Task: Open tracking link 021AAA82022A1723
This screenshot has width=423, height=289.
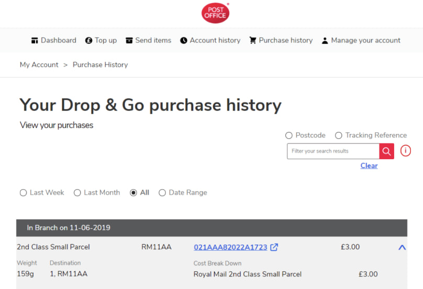Action: point(230,247)
